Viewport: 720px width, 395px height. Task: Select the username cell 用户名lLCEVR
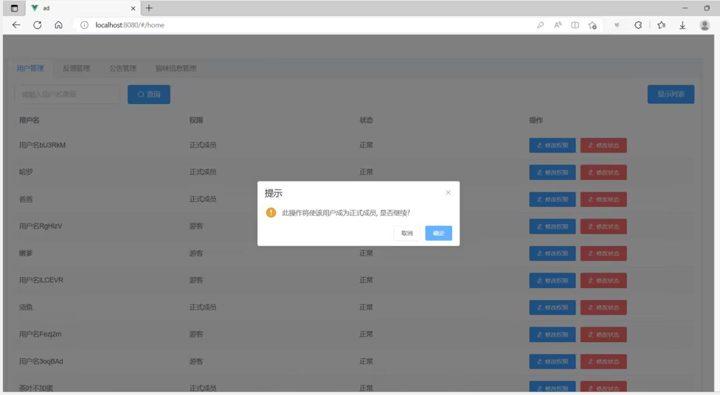[41, 280]
